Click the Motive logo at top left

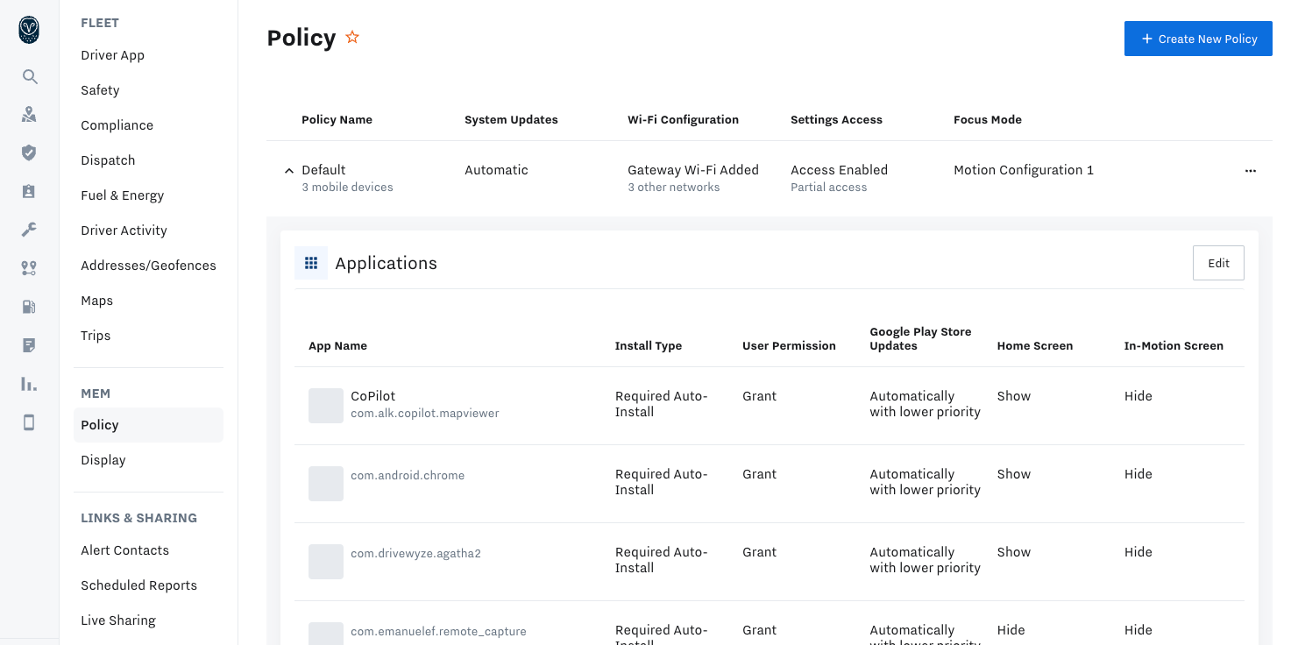pyautogui.click(x=29, y=29)
